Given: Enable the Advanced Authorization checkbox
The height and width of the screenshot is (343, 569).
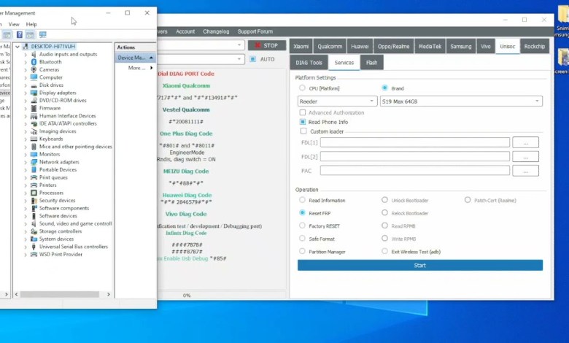Looking at the screenshot, I should pyautogui.click(x=302, y=112).
